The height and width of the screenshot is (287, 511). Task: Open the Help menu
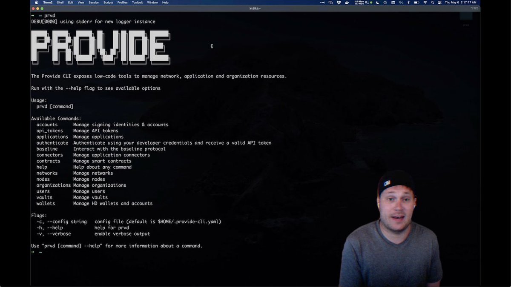(165, 3)
